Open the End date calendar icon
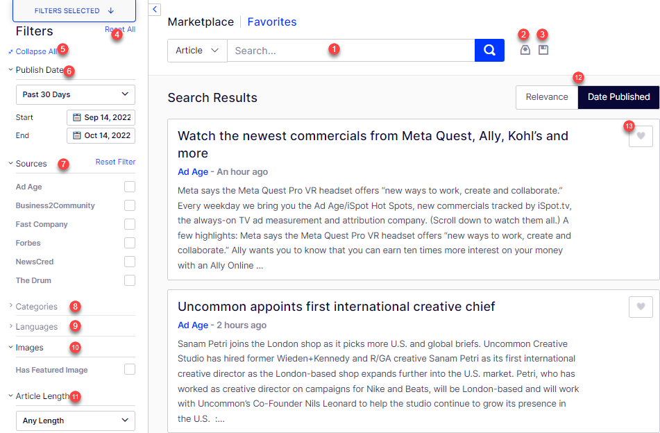This screenshot has height=433, width=660. (x=76, y=135)
